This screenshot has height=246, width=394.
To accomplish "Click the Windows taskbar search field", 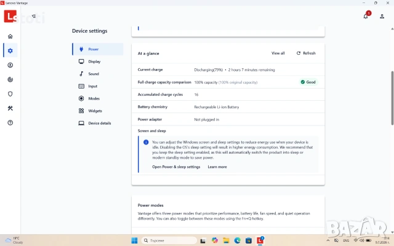I will (x=169, y=240).
